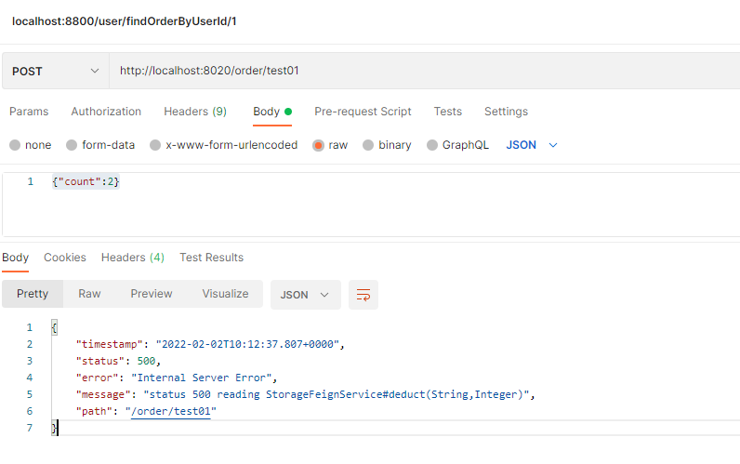View response Cookies tab

[65, 258]
